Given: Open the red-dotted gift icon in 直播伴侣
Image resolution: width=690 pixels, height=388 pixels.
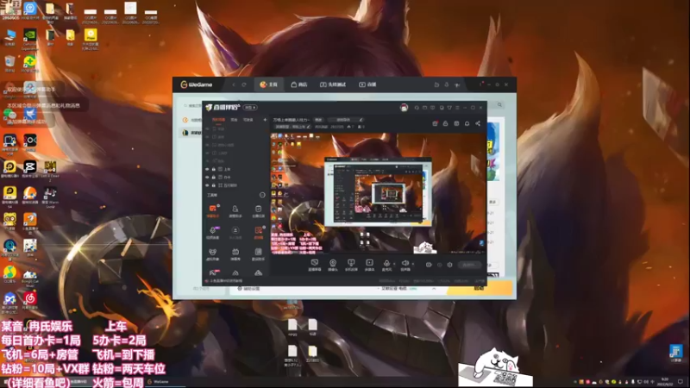Looking at the screenshot, I should [435, 123].
